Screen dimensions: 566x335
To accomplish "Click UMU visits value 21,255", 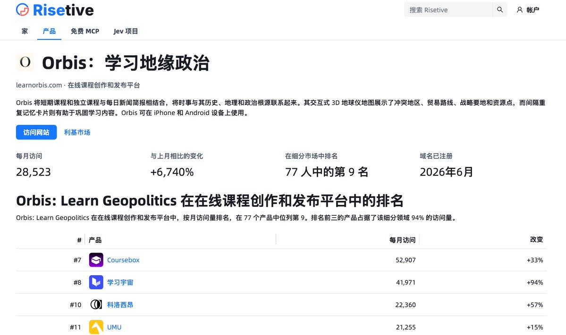I will 405,327.
